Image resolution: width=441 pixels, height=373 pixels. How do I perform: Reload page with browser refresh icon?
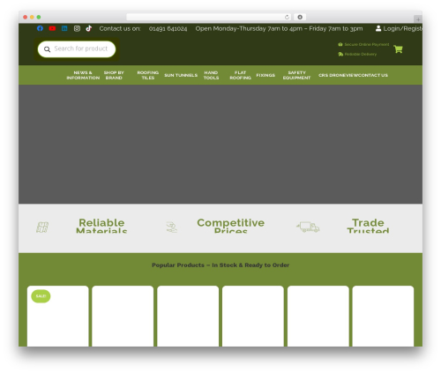click(287, 17)
